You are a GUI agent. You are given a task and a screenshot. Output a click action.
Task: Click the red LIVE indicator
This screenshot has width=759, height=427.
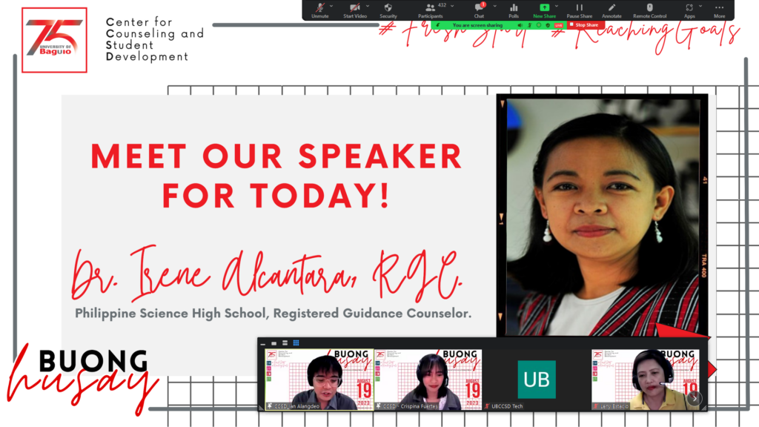[559, 25]
